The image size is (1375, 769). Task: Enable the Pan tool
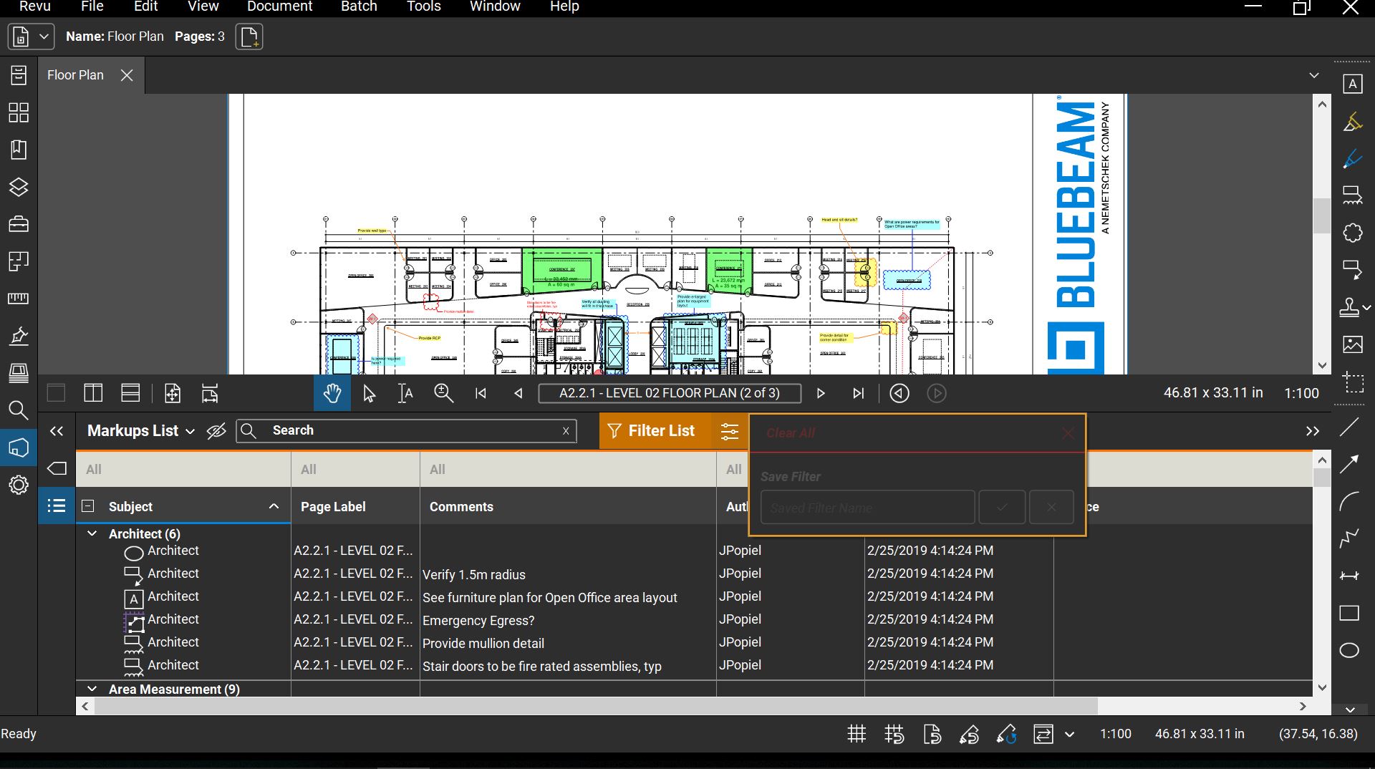332,392
